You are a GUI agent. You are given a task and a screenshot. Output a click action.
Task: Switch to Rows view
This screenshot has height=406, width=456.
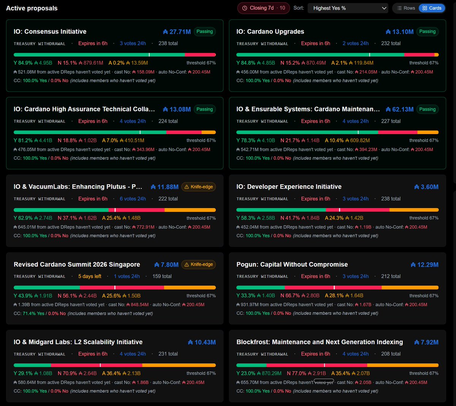click(406, 8)
